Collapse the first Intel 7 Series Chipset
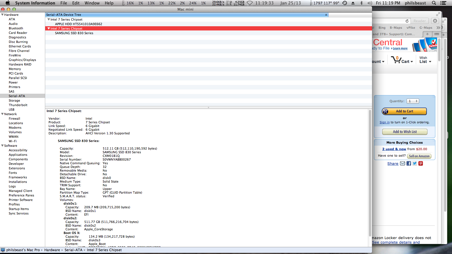Image resolution: width=452 pixels, height=254 pixels. [49, 19]
